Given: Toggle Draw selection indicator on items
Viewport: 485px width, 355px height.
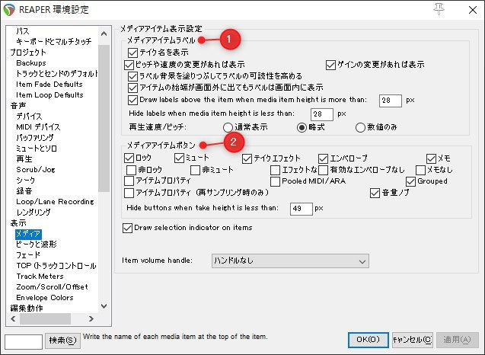Looking at the screenshot, I should (x=127, y=228).
